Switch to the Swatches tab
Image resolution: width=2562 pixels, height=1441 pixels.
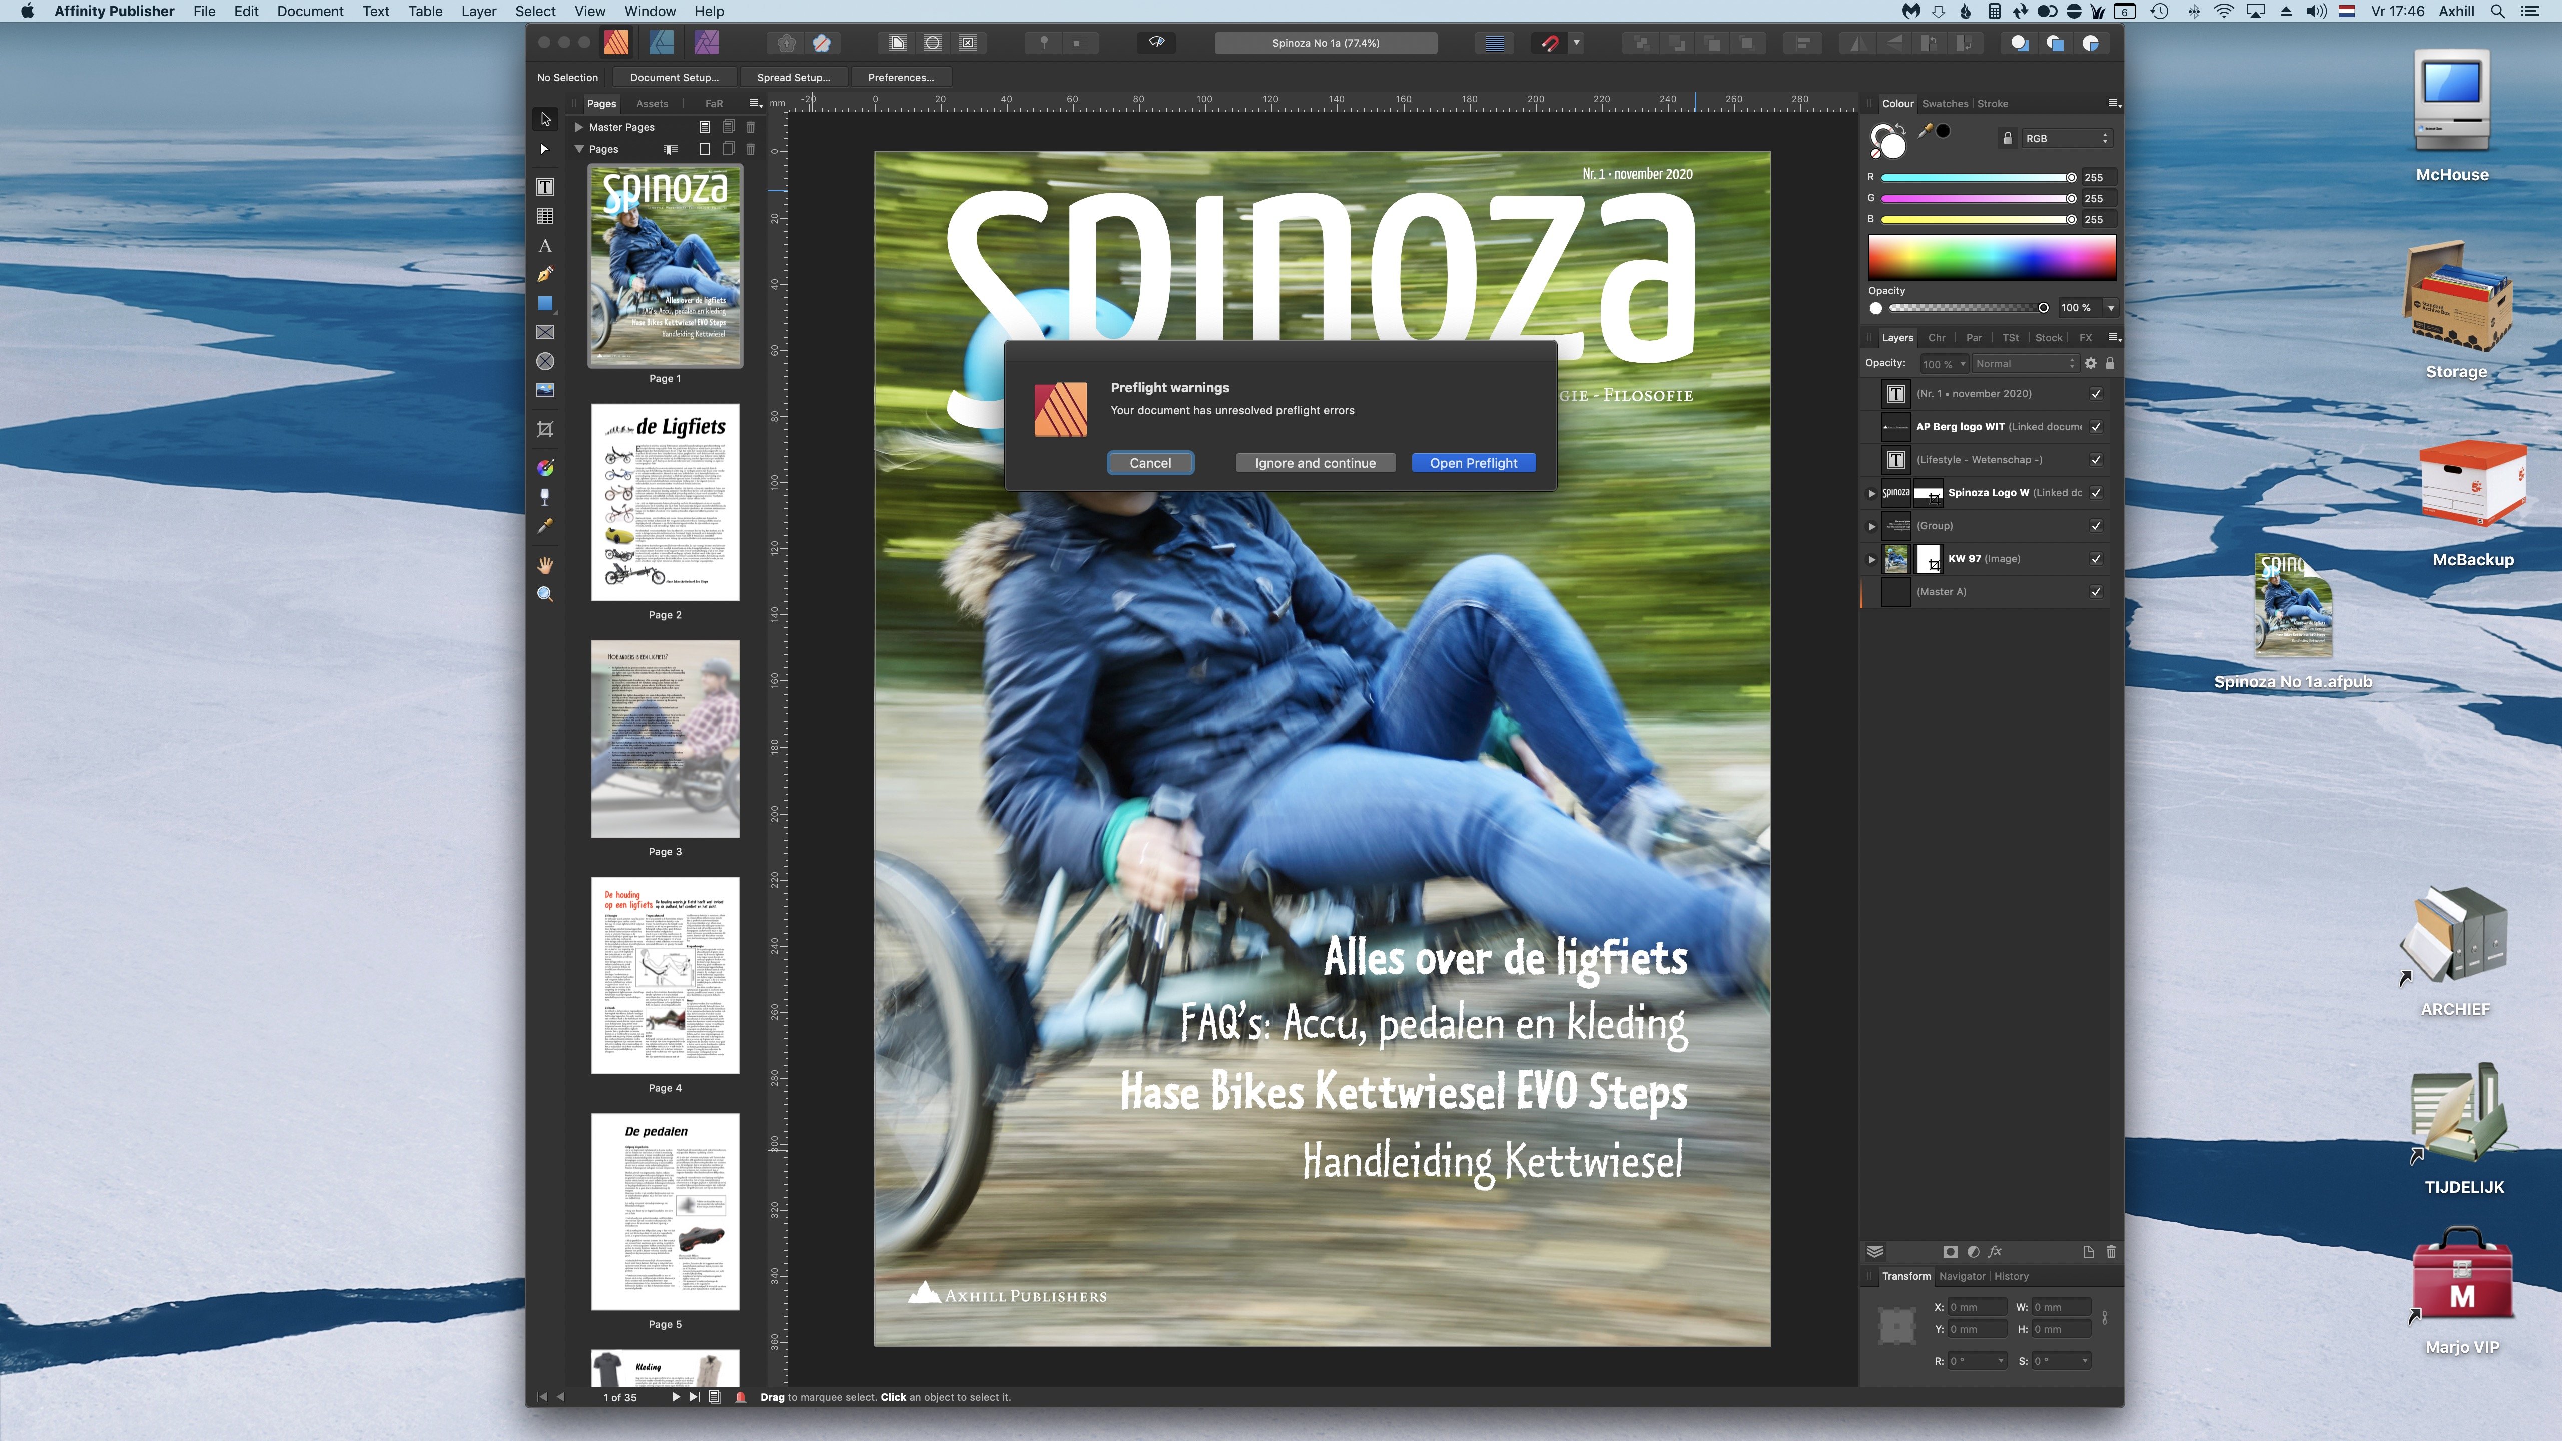[1945, 104]
